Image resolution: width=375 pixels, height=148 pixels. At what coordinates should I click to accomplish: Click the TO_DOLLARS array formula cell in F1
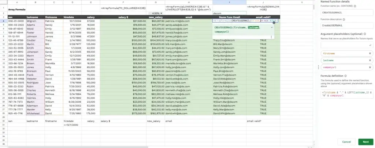pos(123,8)
